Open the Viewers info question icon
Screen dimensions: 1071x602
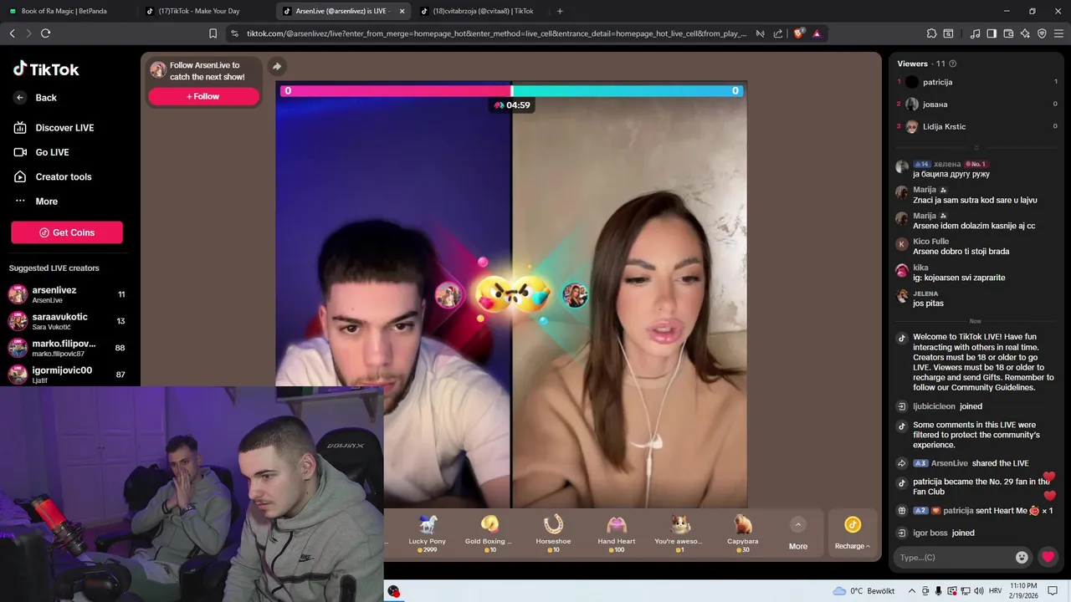point(953,64)
